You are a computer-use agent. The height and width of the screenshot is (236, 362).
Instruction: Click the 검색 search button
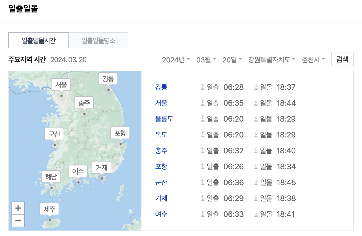click(342, 59)
